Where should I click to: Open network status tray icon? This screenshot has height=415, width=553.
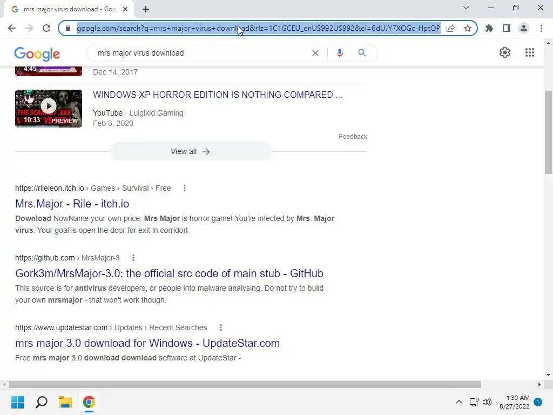(x=474, y=402)
